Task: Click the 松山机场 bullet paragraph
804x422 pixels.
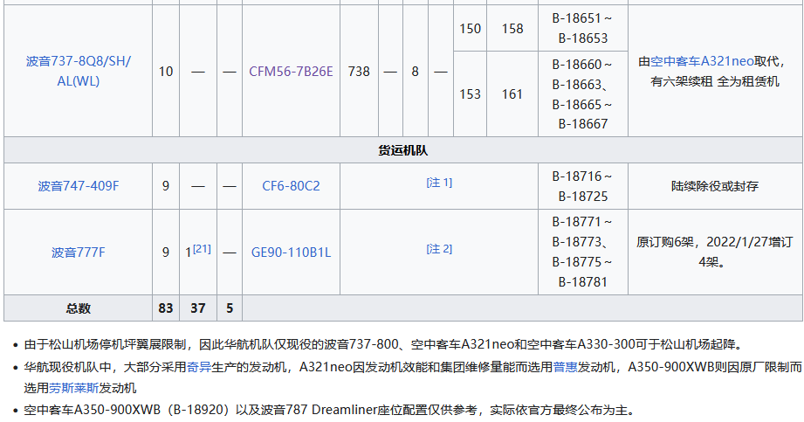Action: 384,344
